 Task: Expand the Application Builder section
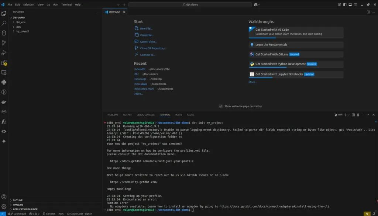(25, 209)
